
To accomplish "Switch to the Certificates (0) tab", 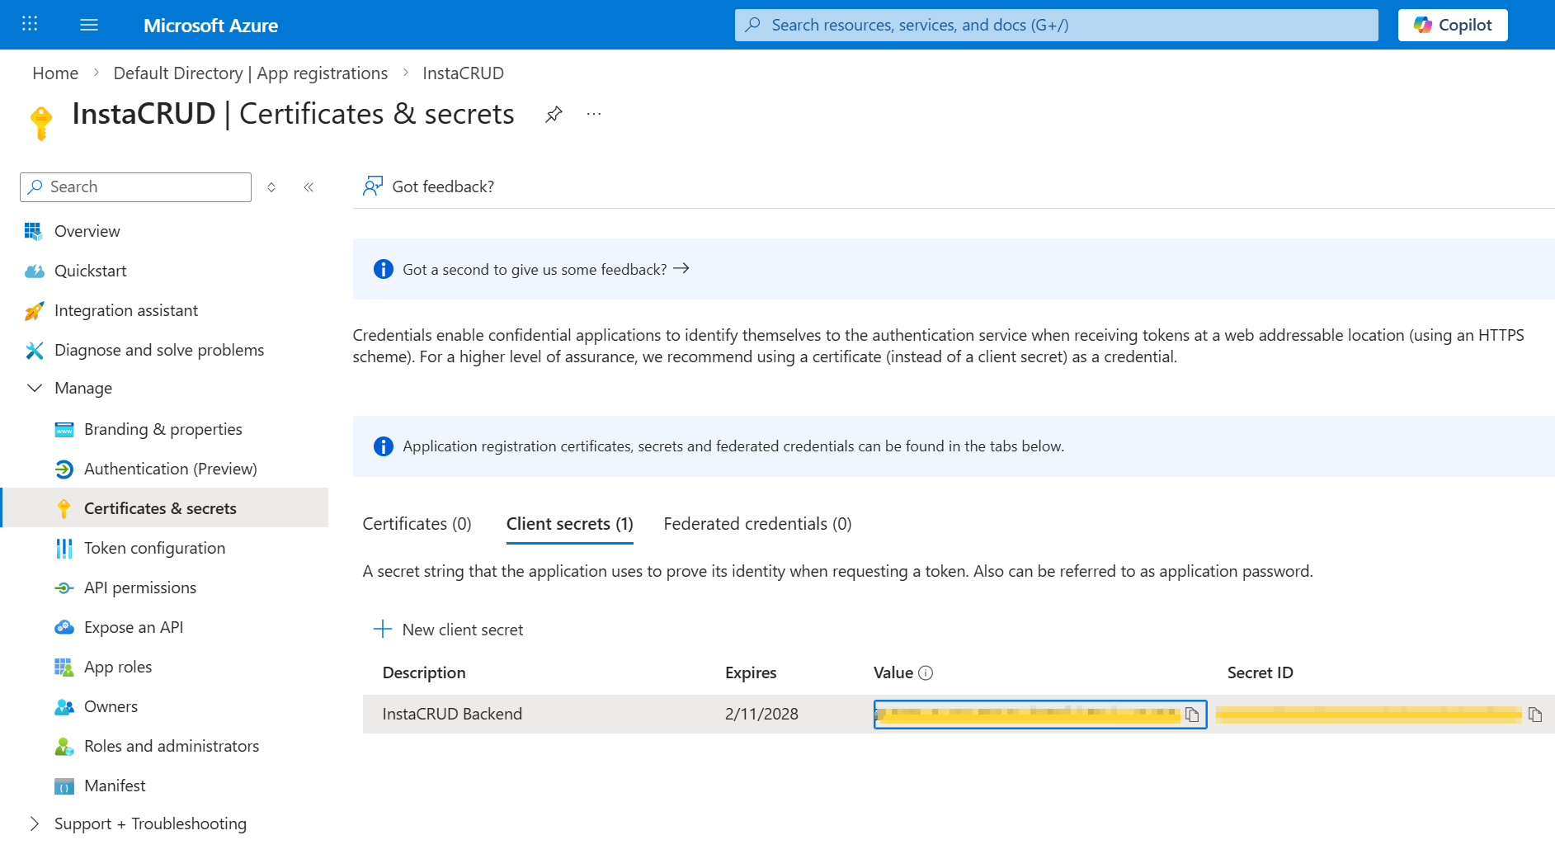I will (x=417, y=524).
